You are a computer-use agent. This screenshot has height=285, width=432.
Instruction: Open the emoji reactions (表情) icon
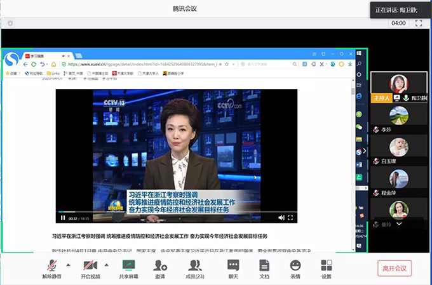(295, 266)
